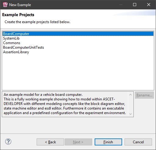Click the New Example app icon
Screen dimensions: 156x150
tap(5, 5)
